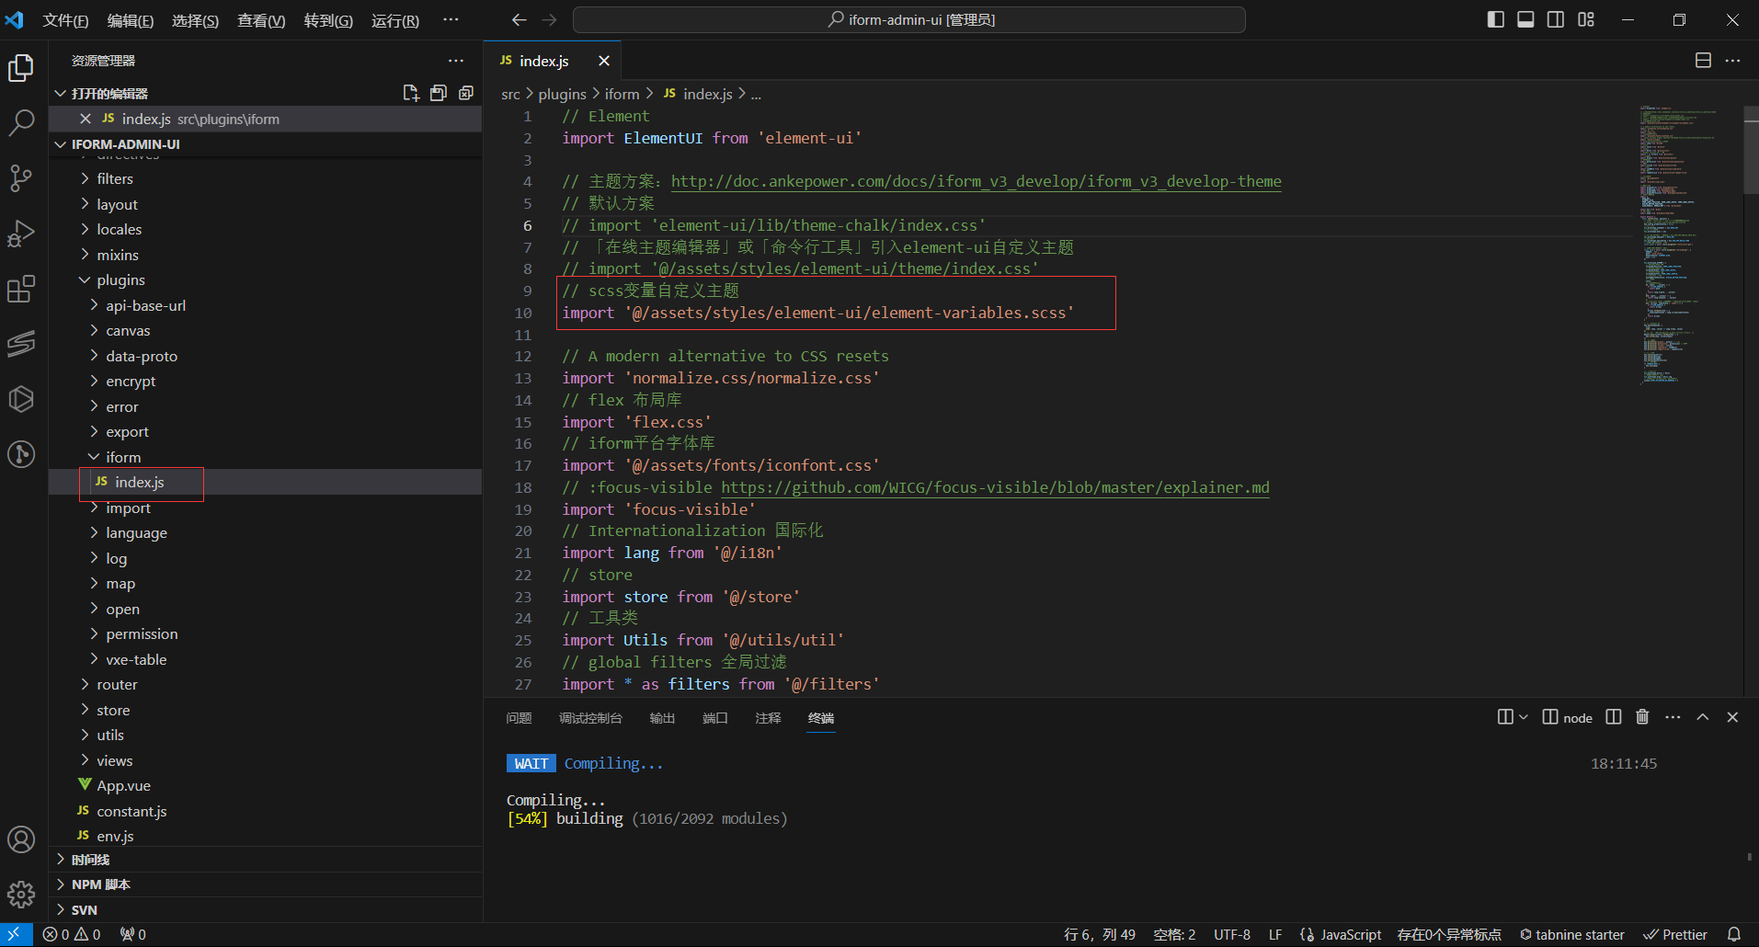Open the Extensions view
Image resolution: width=1759 pixels, height=947 pixels.
[x=21, y=290]
